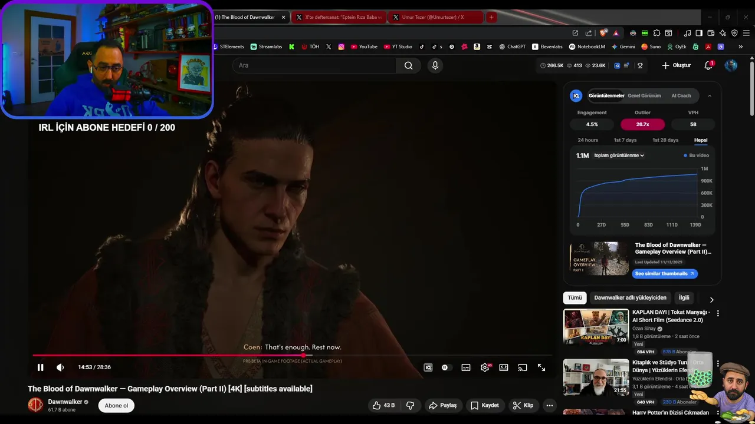755x424 pixels.
Task: Toggle autoplay switch in player controls
Action: pos(445,367)
